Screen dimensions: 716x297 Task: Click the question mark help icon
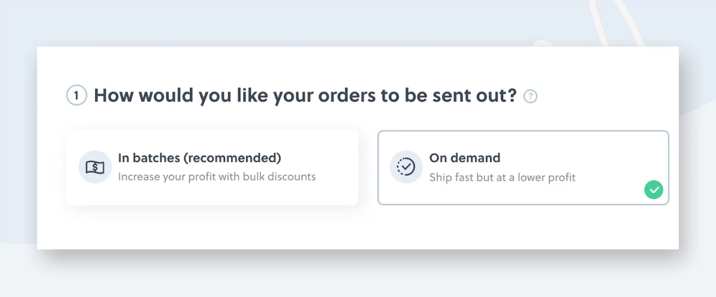(x=530, y=97)
